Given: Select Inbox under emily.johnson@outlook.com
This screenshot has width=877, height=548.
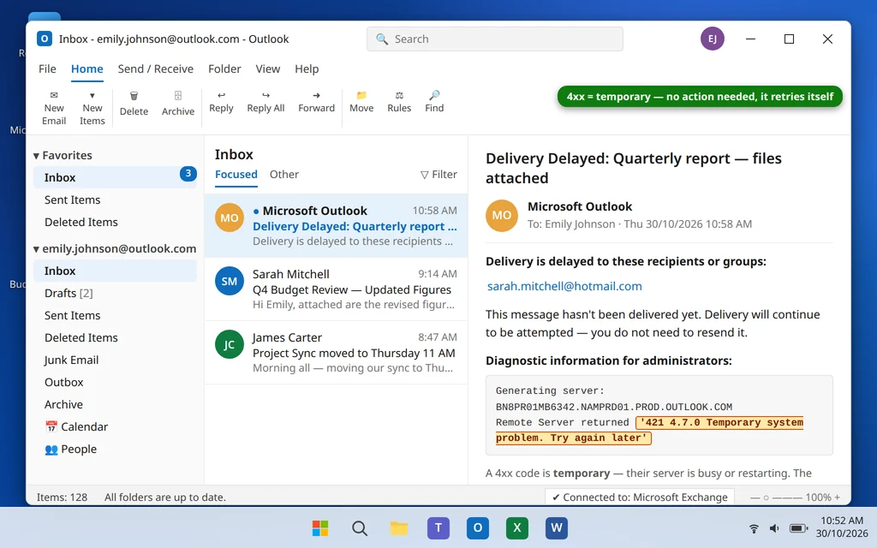Looking at the screenshot, I should click(x=115, y=271).
